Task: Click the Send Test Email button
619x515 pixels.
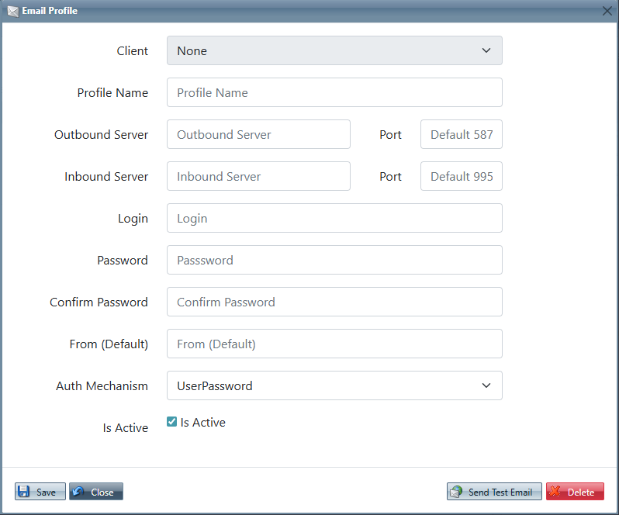Action: pyautogui.click(x=494, y=492)
